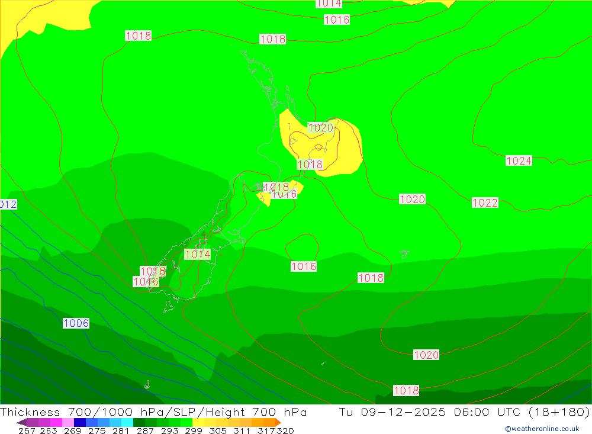
Task: Click the 1014 label on the South Island
Action: pos(198,254)
